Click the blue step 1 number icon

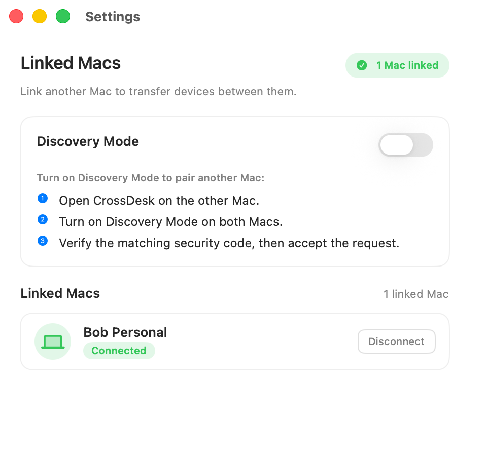(x=43, y=198)
